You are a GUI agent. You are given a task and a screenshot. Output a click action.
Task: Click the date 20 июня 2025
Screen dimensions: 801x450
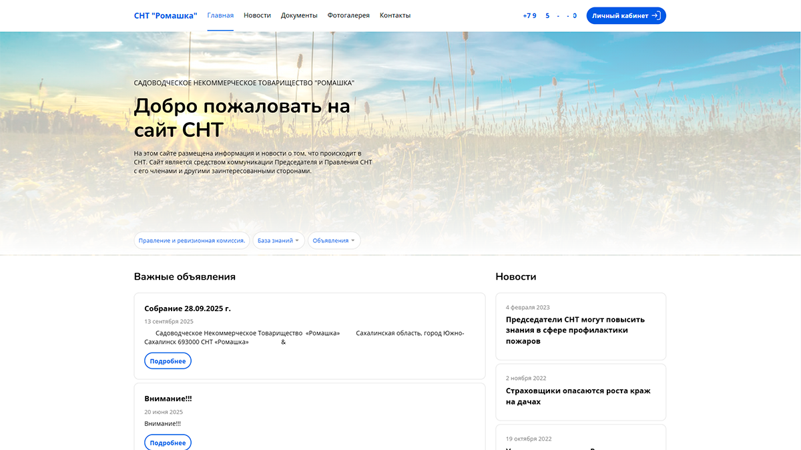coord(164,412)
